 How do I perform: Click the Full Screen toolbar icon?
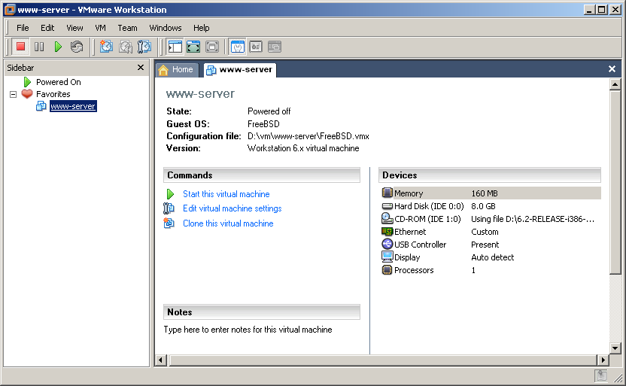click(x=212, y=47)
